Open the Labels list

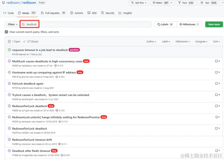[165, 24]
